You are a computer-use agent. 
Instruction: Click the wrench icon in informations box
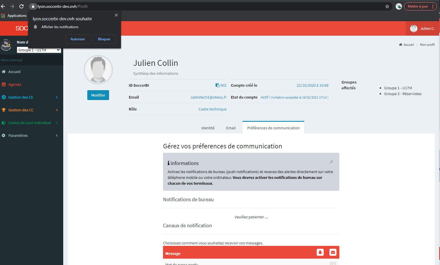point(331,162)
